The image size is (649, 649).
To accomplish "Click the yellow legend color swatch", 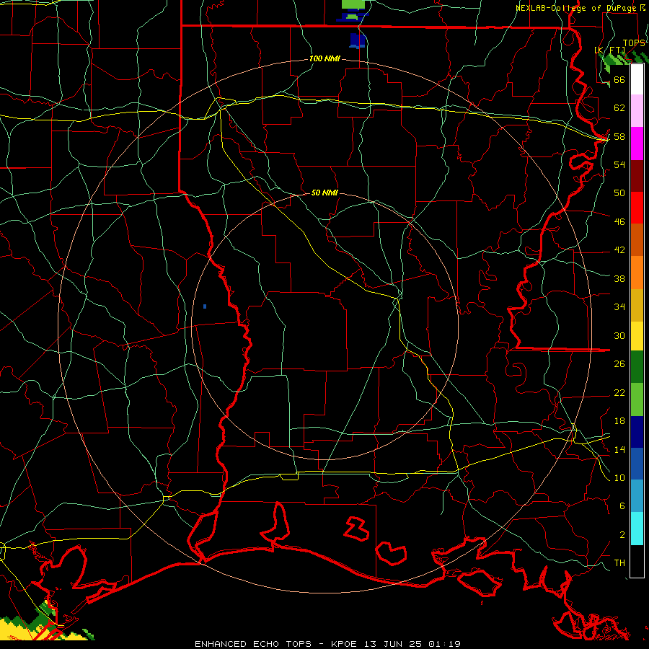I will 637,336.
